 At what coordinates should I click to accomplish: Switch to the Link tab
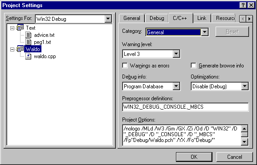pyautogui.click(x=202, y=18)
